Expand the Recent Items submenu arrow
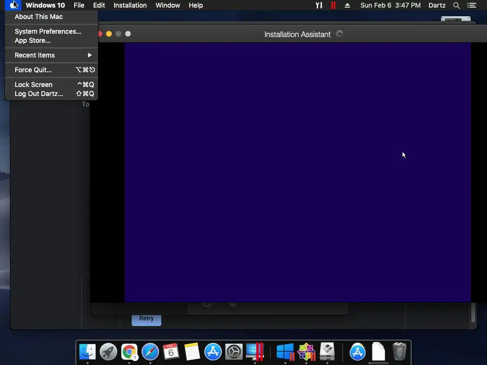This screenshot has width=487, height=365. (x=90, y=55)
